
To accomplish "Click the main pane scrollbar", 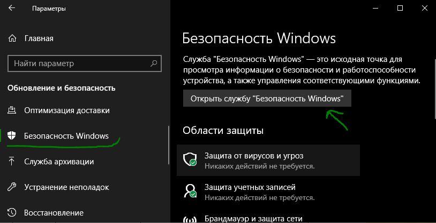I will [x=434, y=89].
